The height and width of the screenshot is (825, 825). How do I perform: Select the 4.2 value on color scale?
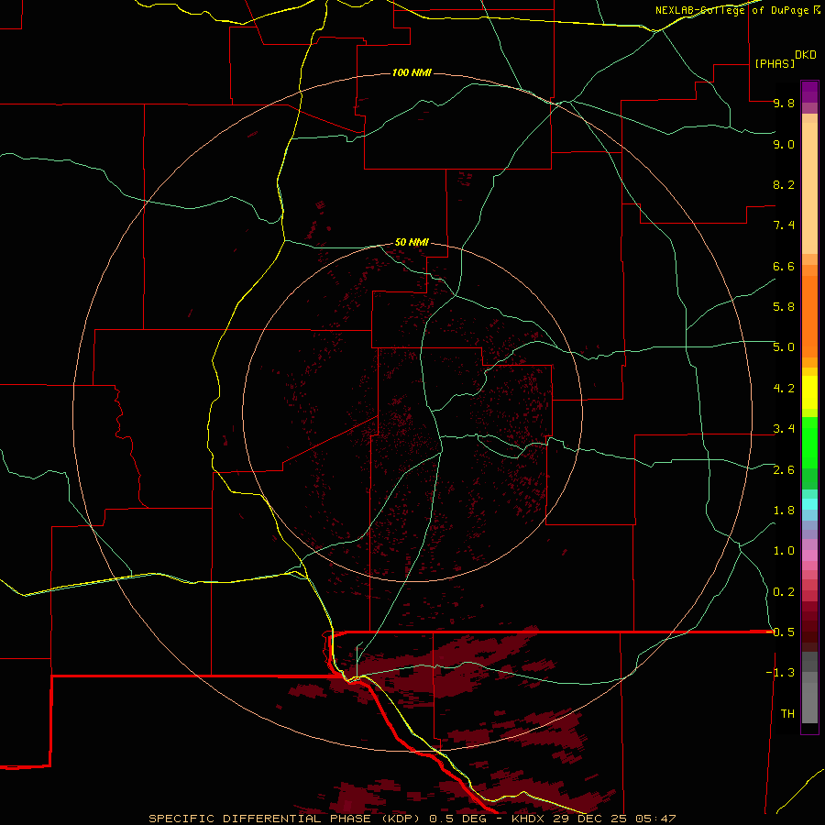point(784,389)
